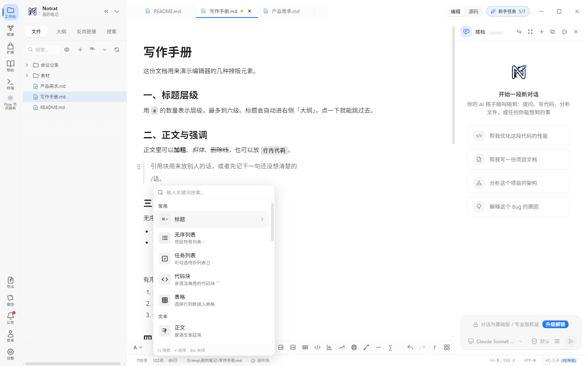Choose 无序列表 from the slash menu

click(212, 238)
